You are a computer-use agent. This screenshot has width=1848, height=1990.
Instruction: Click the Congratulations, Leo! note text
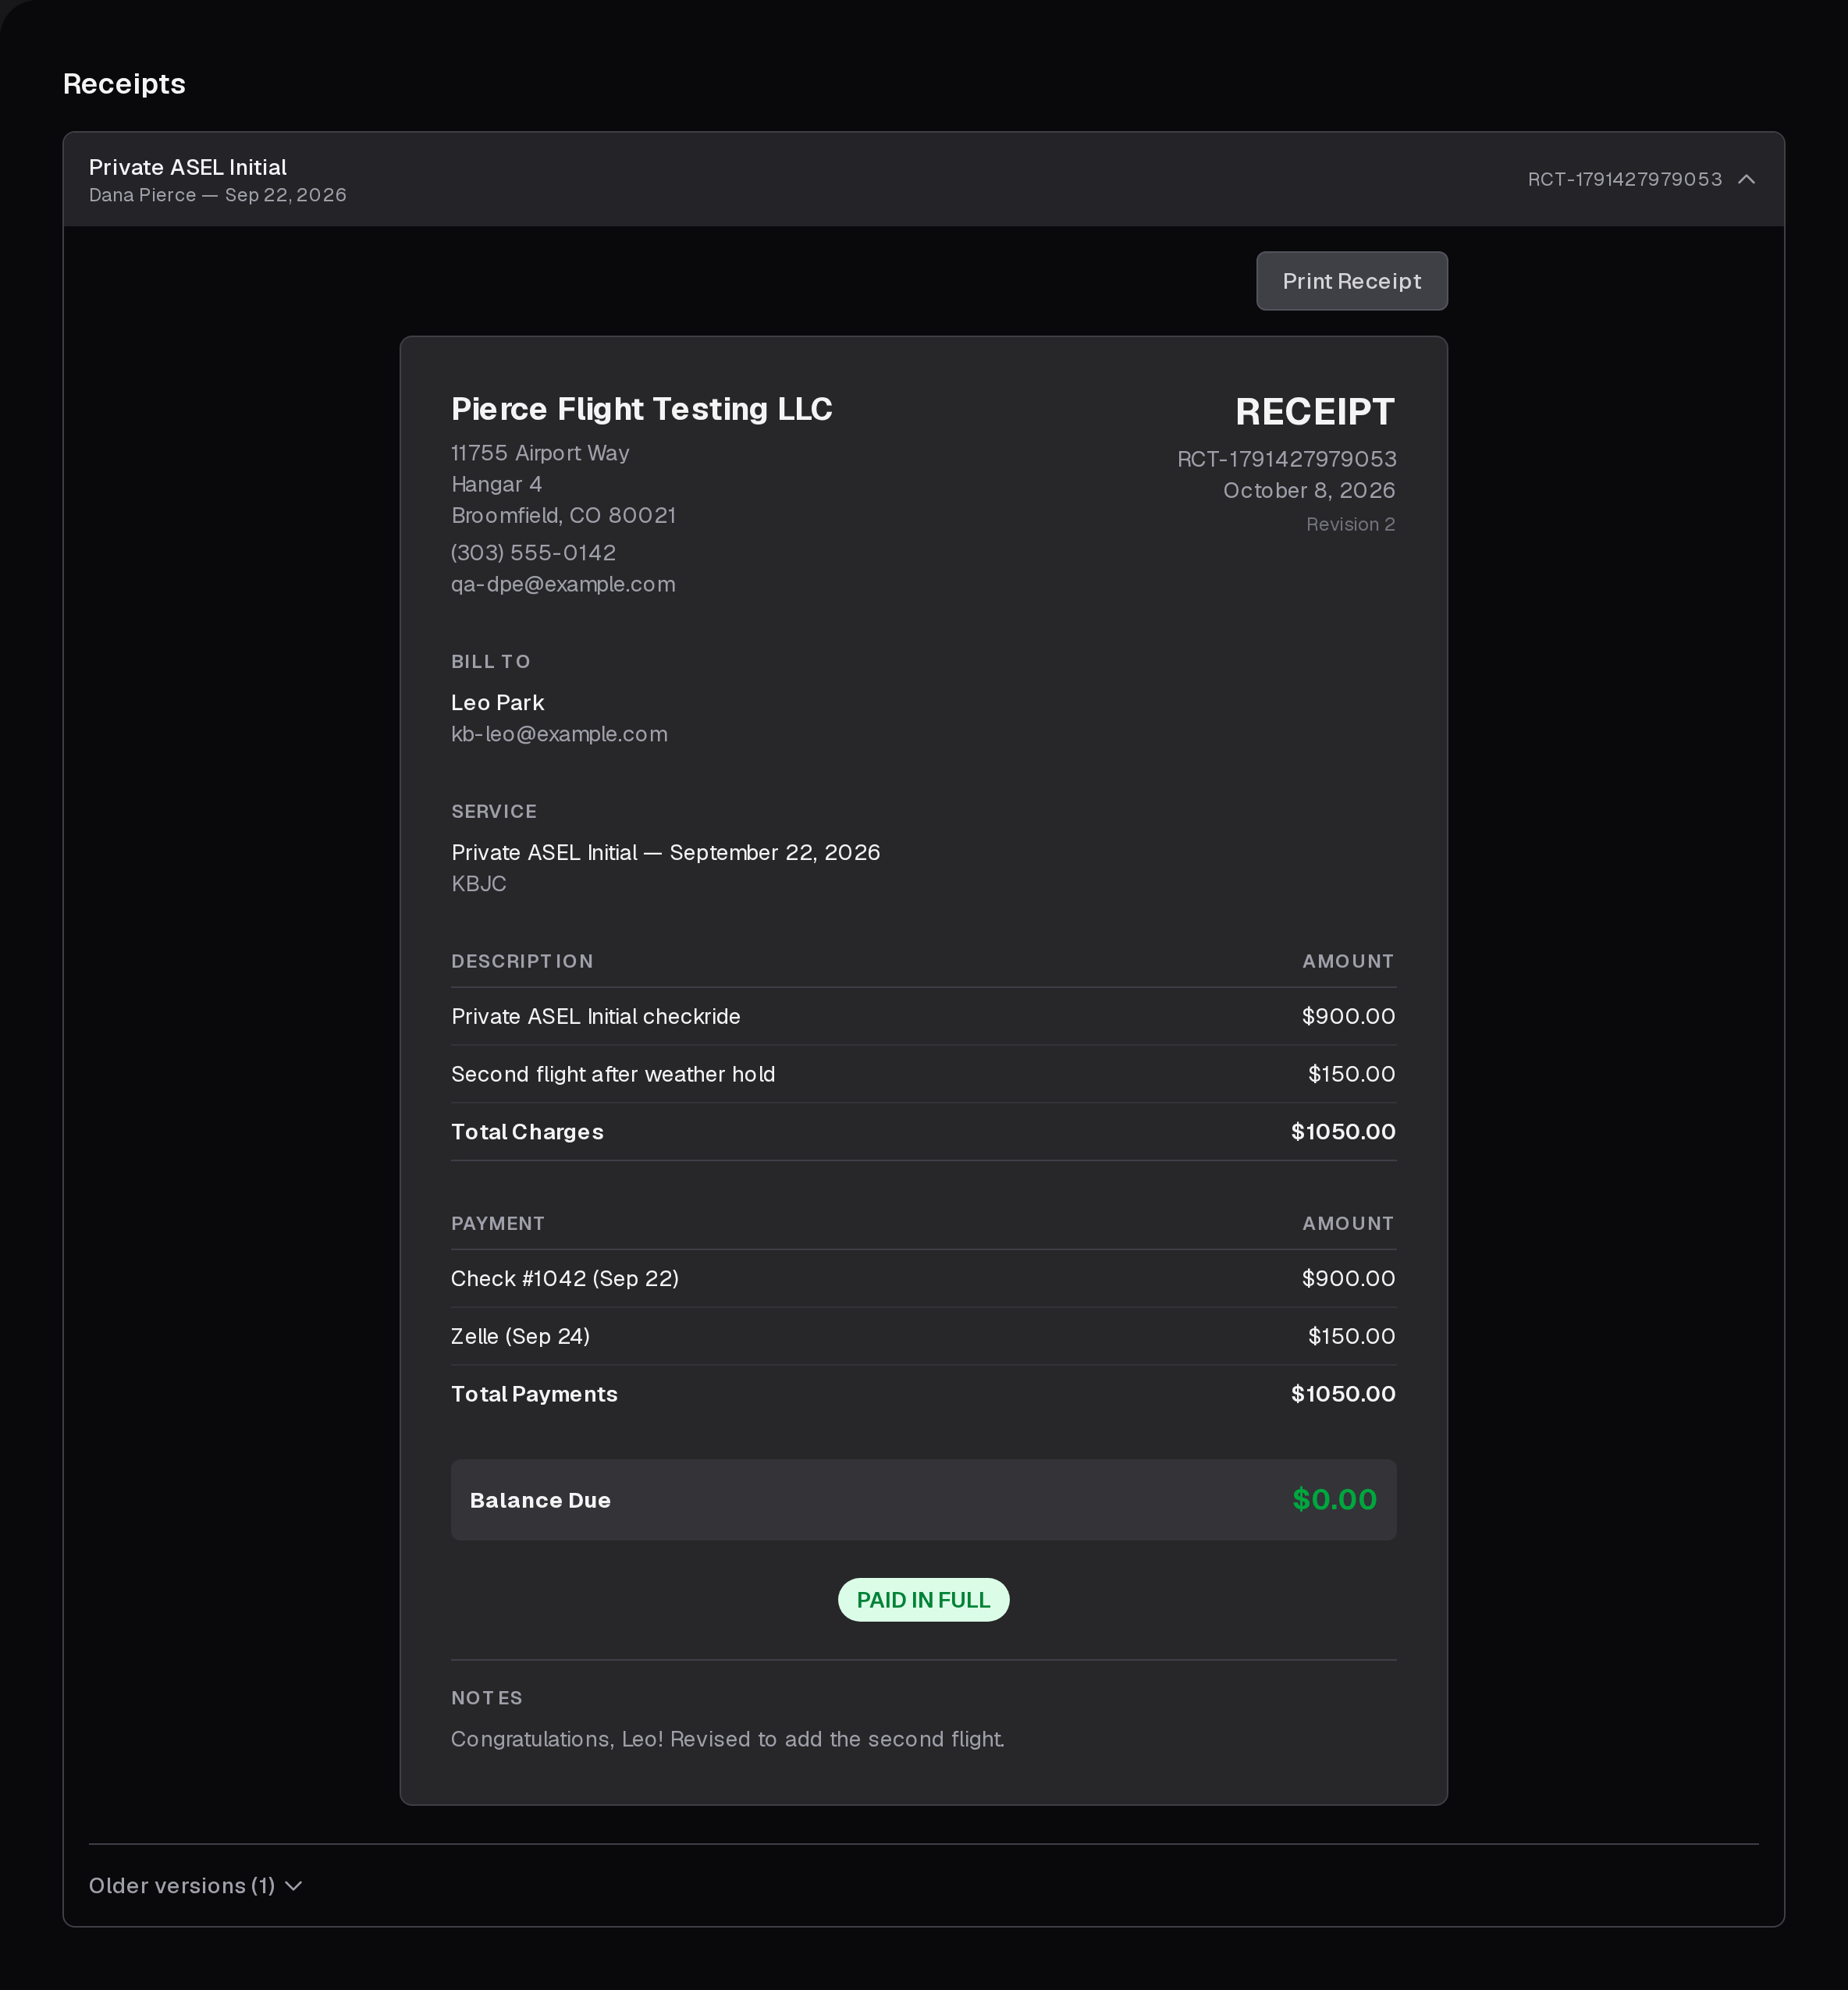[x=727, y=1739]
